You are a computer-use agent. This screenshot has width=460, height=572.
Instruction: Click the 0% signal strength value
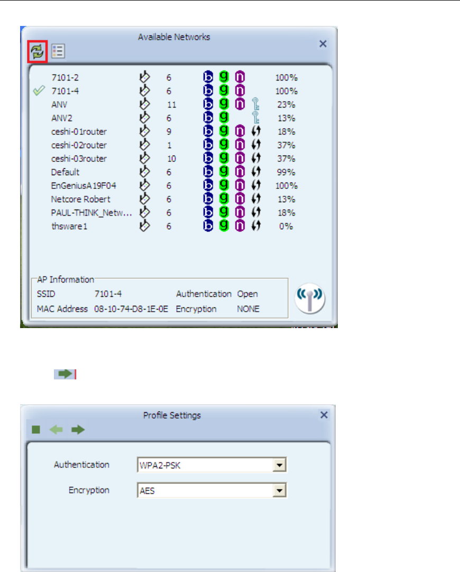(286, 226)
